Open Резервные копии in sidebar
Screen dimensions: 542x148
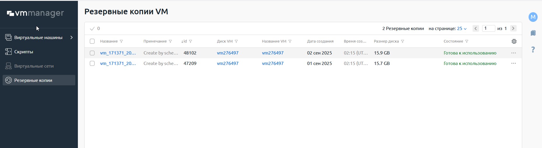click(x=33, y=80)
